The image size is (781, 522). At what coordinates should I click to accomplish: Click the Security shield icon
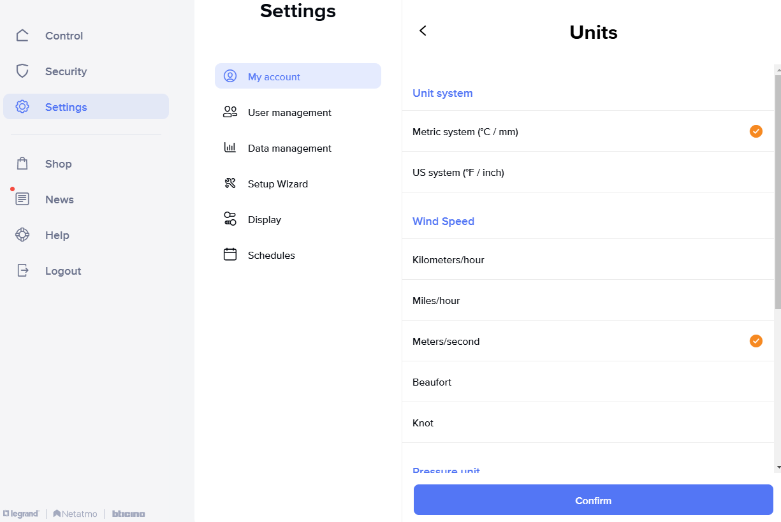point(22,71)
